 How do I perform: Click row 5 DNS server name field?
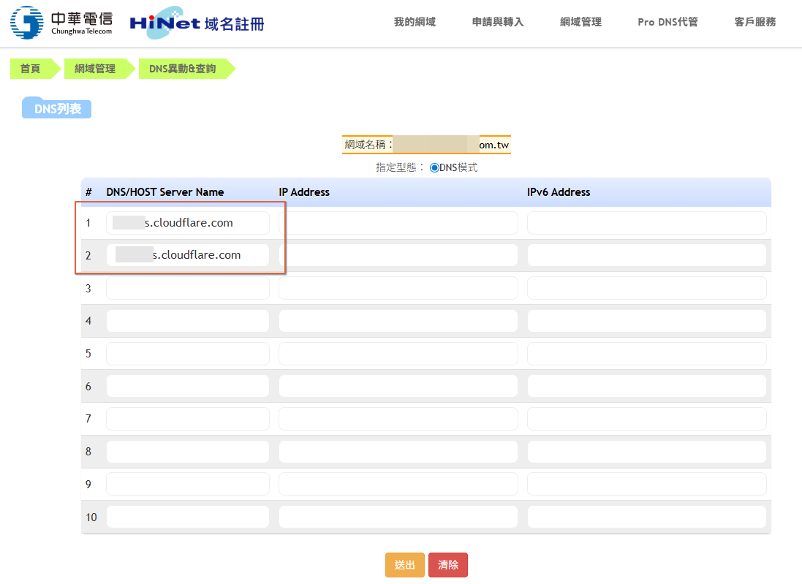pos(188,353)
